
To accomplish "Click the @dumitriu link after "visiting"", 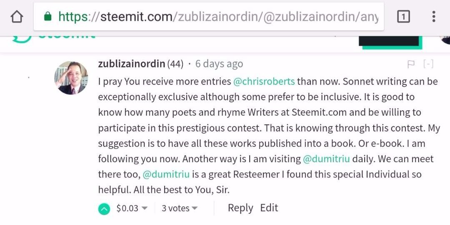I will [326, 159].
